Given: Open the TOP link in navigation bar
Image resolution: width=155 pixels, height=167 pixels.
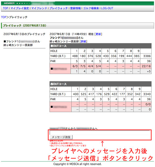Looking at the screenshot, I should (6, 8).
